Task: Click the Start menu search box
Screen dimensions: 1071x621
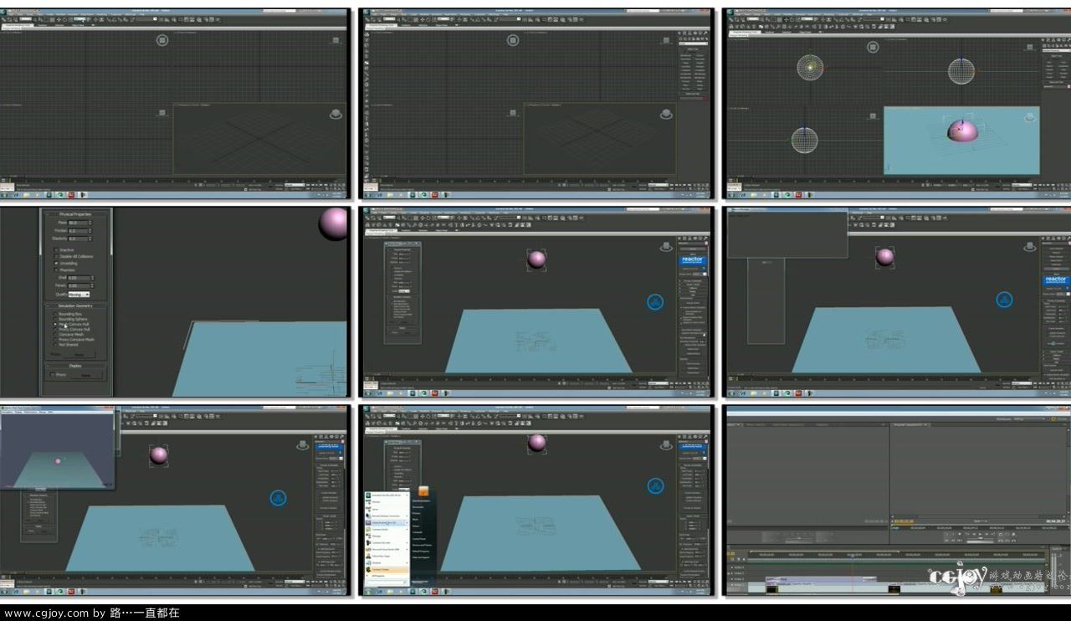Action: 387,582
